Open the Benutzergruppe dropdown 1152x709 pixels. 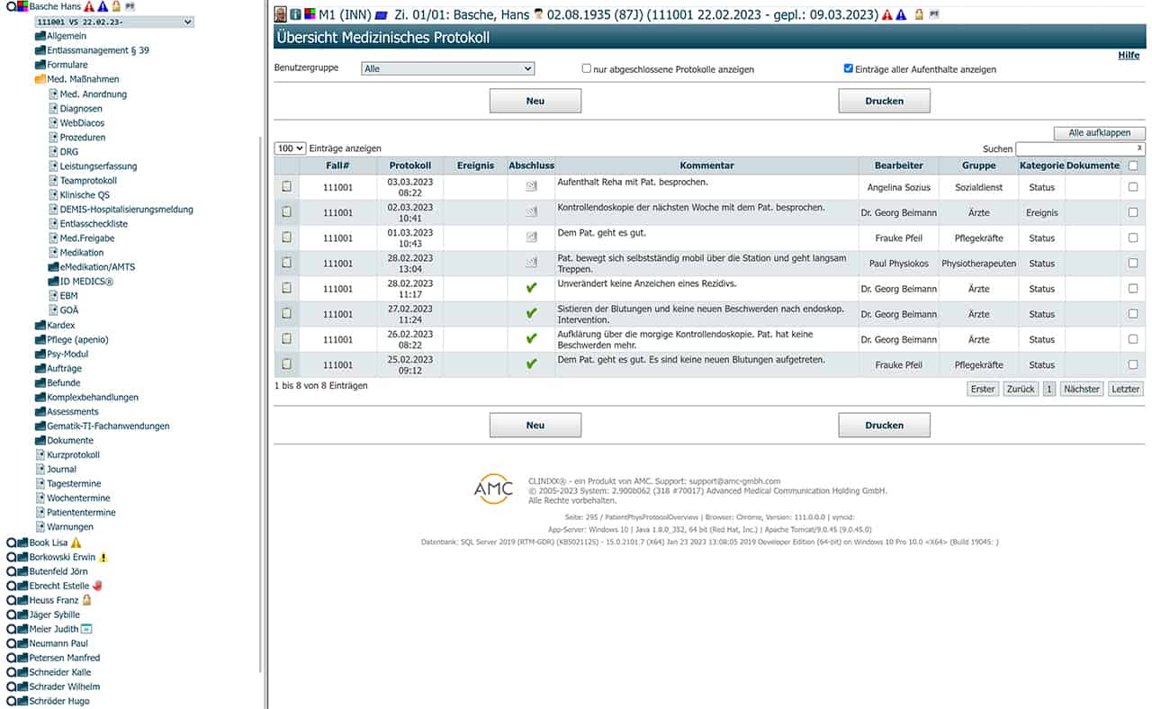[447, 68]
